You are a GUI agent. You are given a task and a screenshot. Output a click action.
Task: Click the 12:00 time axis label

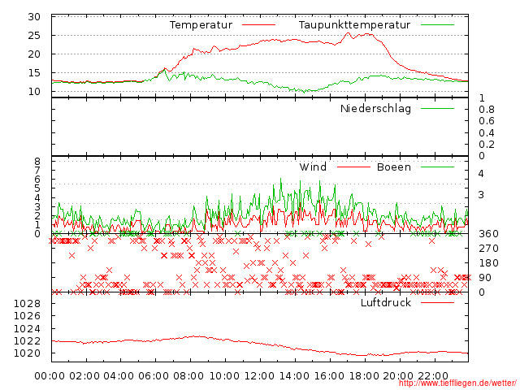point(259,376)
